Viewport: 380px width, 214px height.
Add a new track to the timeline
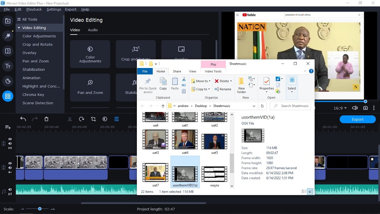click(8, 127)
